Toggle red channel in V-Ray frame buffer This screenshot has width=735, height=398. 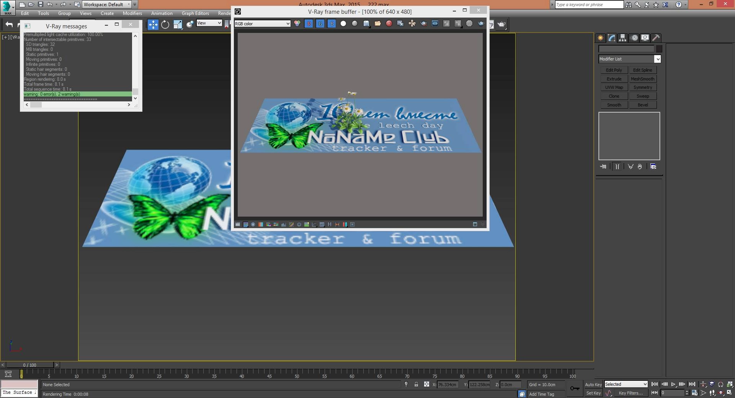(x=309, y=24)
